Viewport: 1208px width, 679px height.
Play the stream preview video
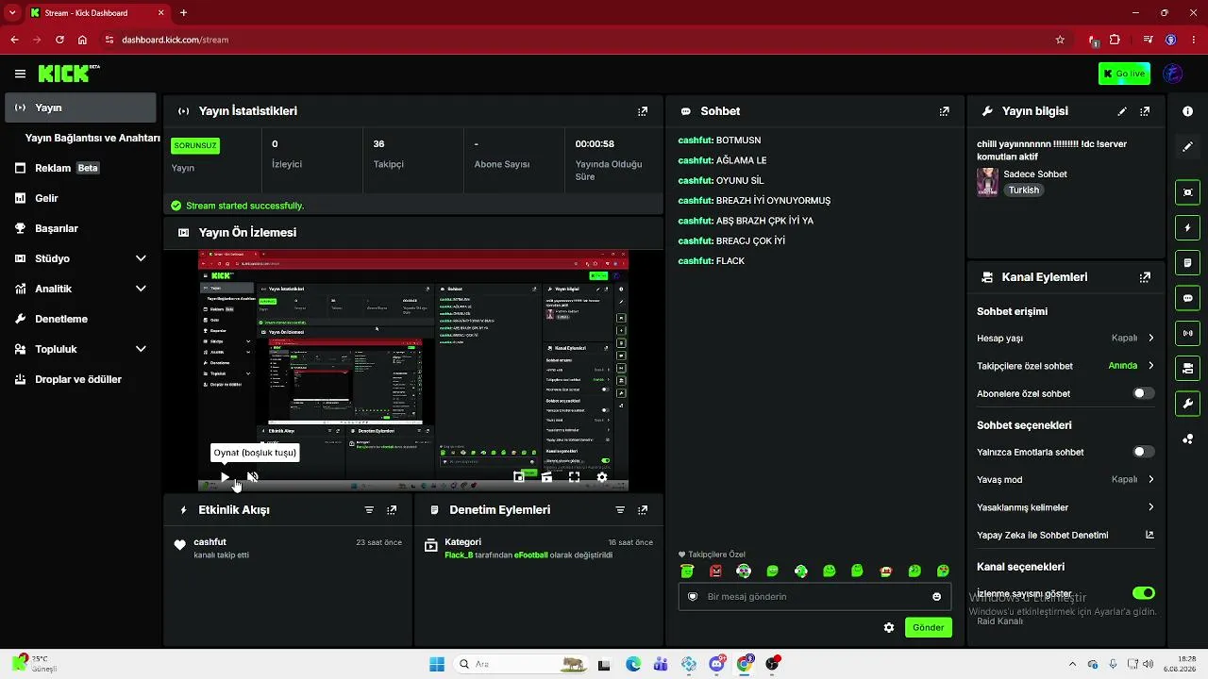pyautogui.click(x=225, y=477)
